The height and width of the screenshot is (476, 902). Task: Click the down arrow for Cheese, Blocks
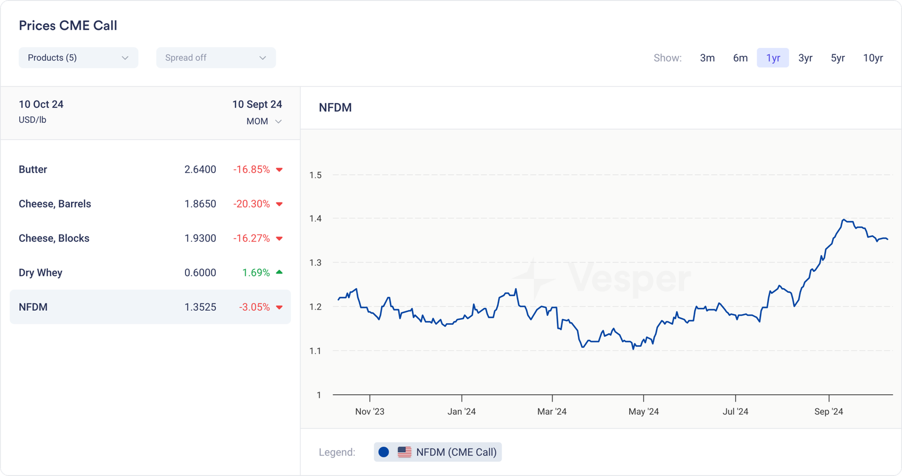tap(279, 239)
